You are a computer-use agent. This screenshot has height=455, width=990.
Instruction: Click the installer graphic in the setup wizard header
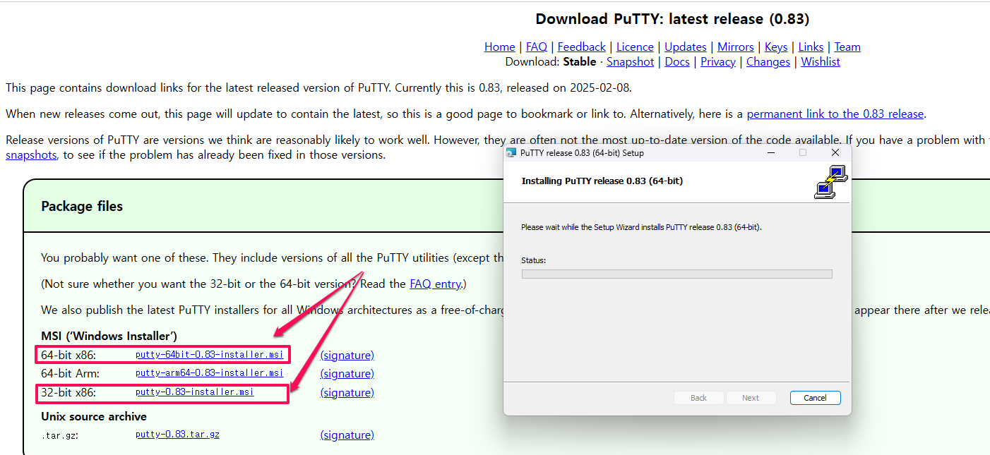tap(830, 181)
